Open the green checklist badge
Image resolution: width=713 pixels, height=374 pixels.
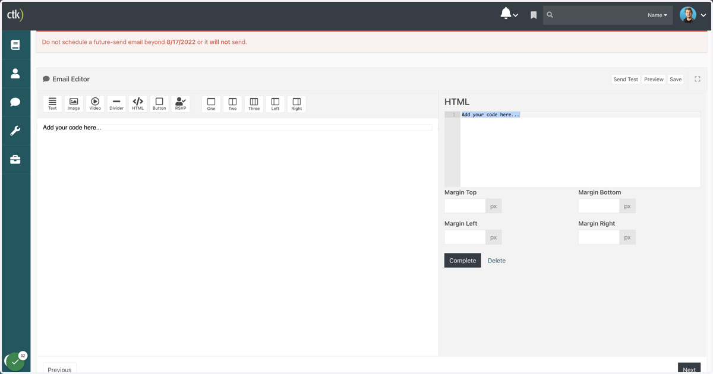coord(15,361)
